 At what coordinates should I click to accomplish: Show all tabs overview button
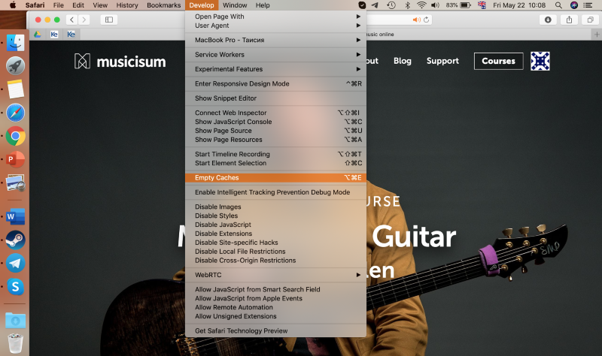click(591, 20)
